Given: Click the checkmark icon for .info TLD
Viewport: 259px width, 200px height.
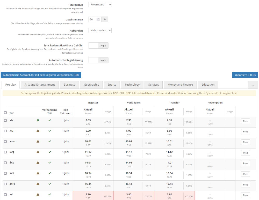Looking at the screenshot, I should 50,184.
